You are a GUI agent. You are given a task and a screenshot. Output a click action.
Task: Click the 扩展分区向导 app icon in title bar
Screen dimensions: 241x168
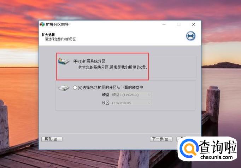click(x=42, y=24)
